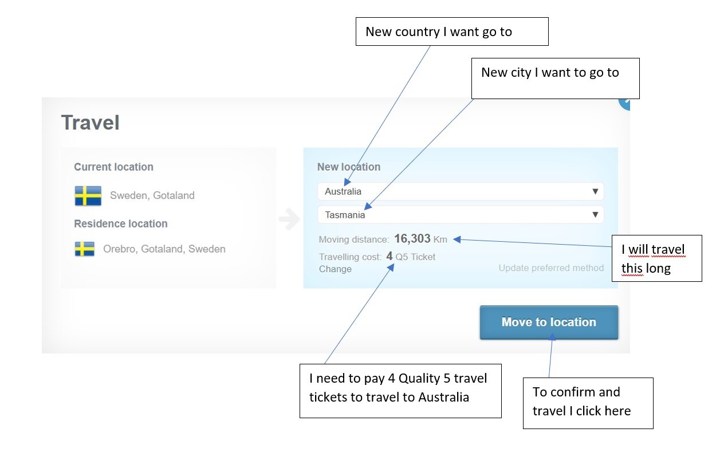
Task: Click the Change link under Travelling cost
Action: point(335,269)
